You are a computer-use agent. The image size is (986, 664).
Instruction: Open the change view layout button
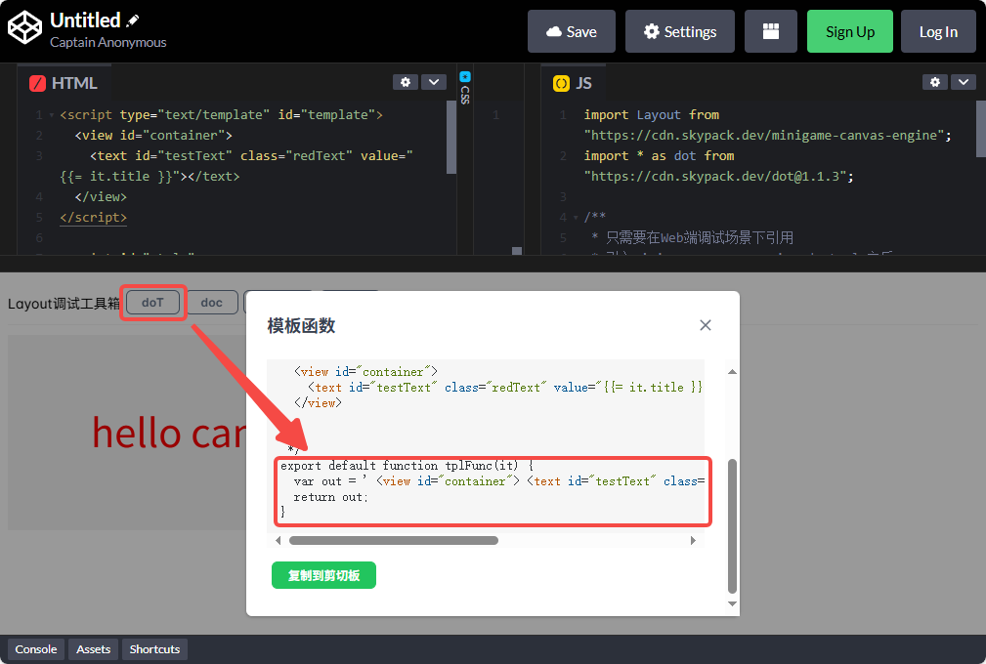(771, 31)
